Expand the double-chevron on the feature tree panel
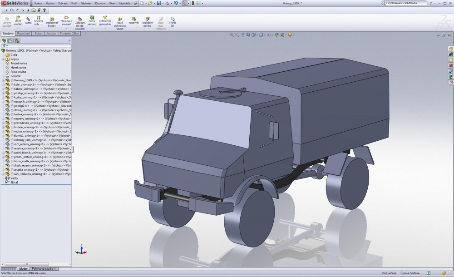 pos(69,40)
